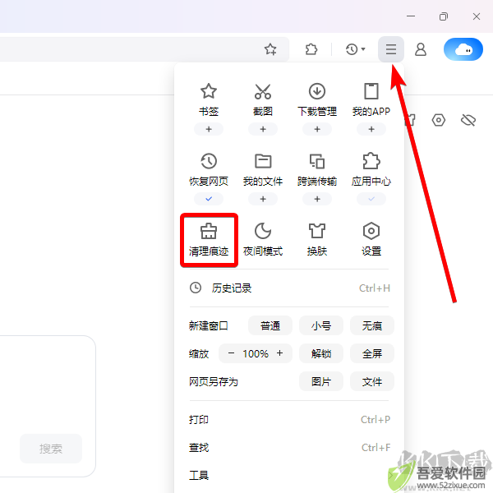
Task: Open 工具 menu entry
Action: (x=289, y=475)
